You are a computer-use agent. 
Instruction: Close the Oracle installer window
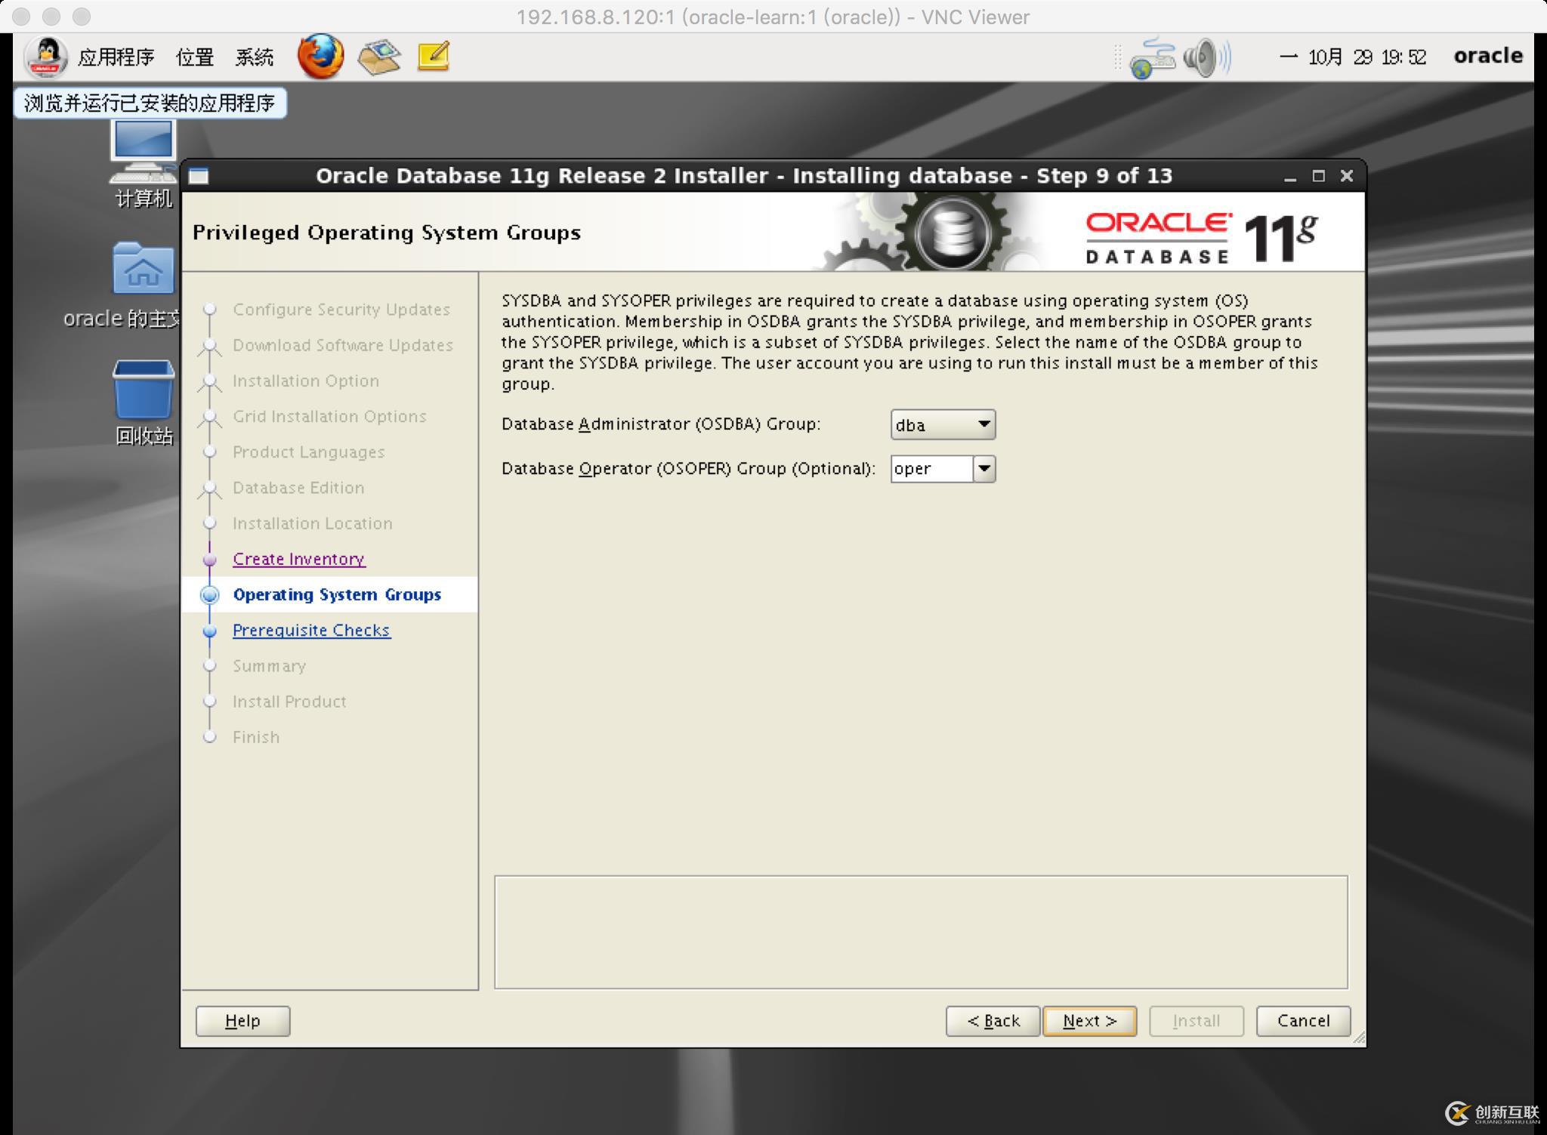1347,176
